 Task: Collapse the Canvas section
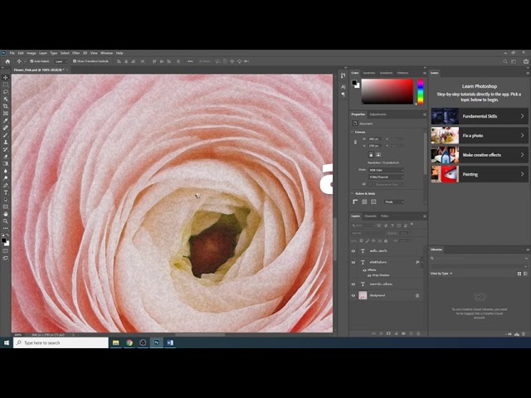pos(352,132)
